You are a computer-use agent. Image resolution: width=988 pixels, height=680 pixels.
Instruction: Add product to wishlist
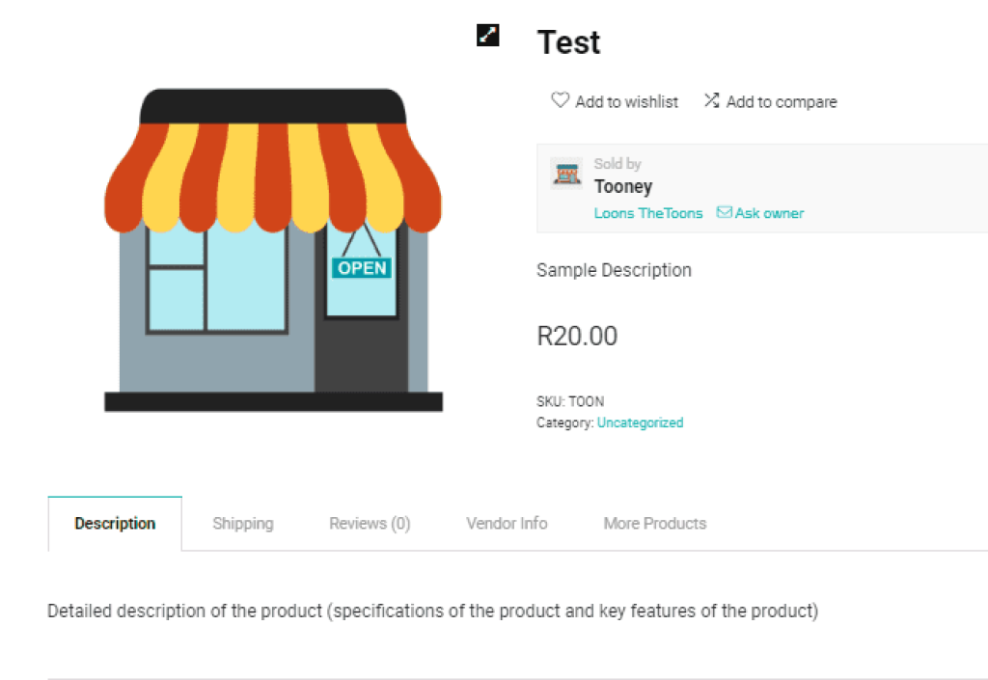coord(626,101)
